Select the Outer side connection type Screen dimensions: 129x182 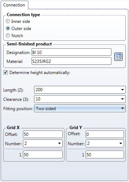8,29
